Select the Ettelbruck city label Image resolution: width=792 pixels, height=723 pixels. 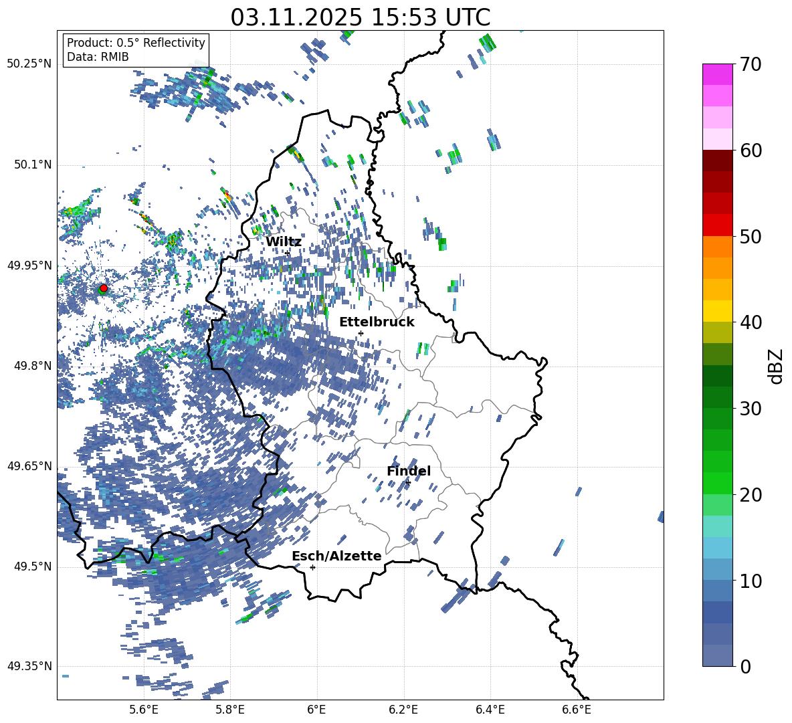pyautogui.click(x=376, y=322)
